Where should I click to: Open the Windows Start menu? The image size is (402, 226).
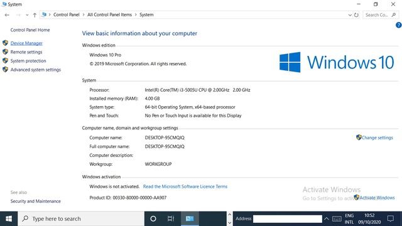[9, 218]
